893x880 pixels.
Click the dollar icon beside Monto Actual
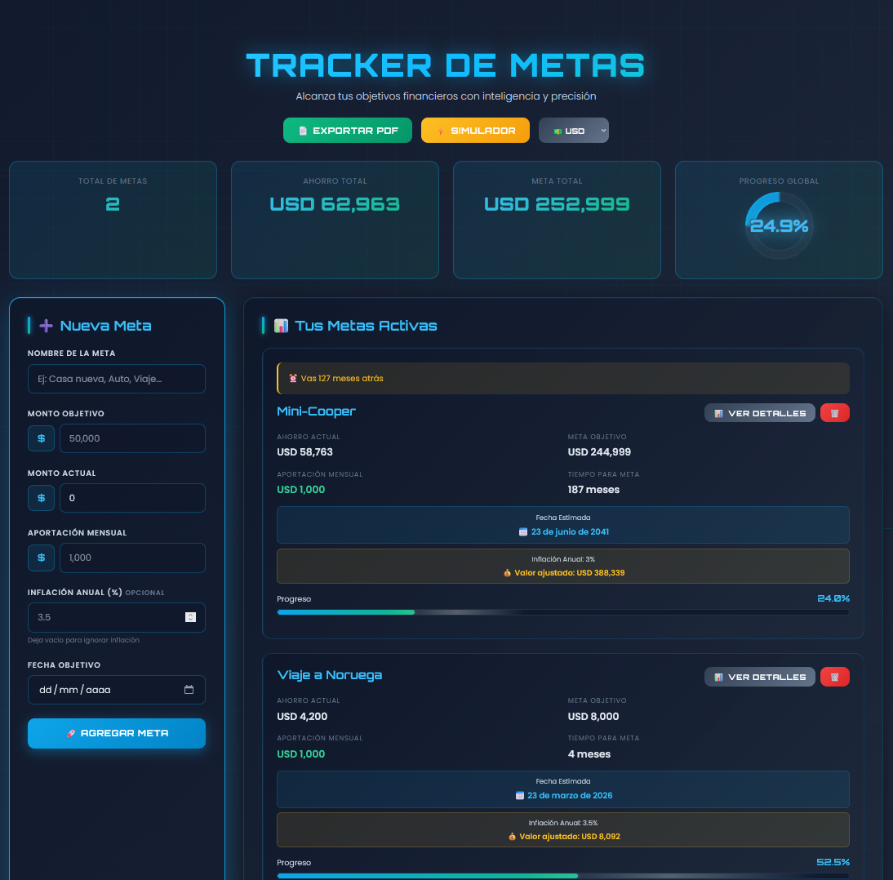[x=41, y=498]
